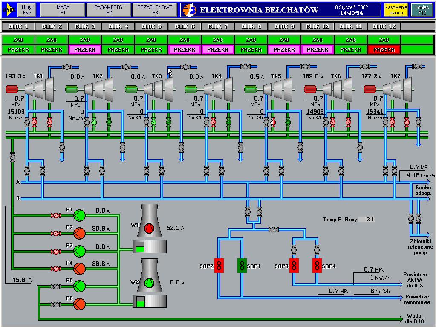Click pump P2 orange circle symbol
Viewport: 436px width, 327px height.
pos(80,233)
